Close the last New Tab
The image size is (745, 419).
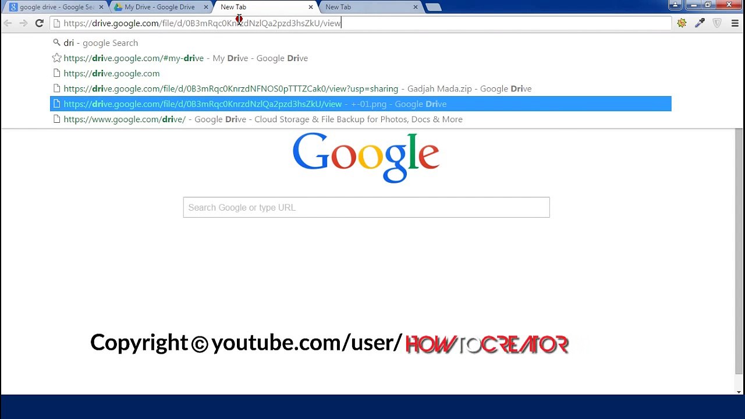pyautogui.click(x=415, y=7)
